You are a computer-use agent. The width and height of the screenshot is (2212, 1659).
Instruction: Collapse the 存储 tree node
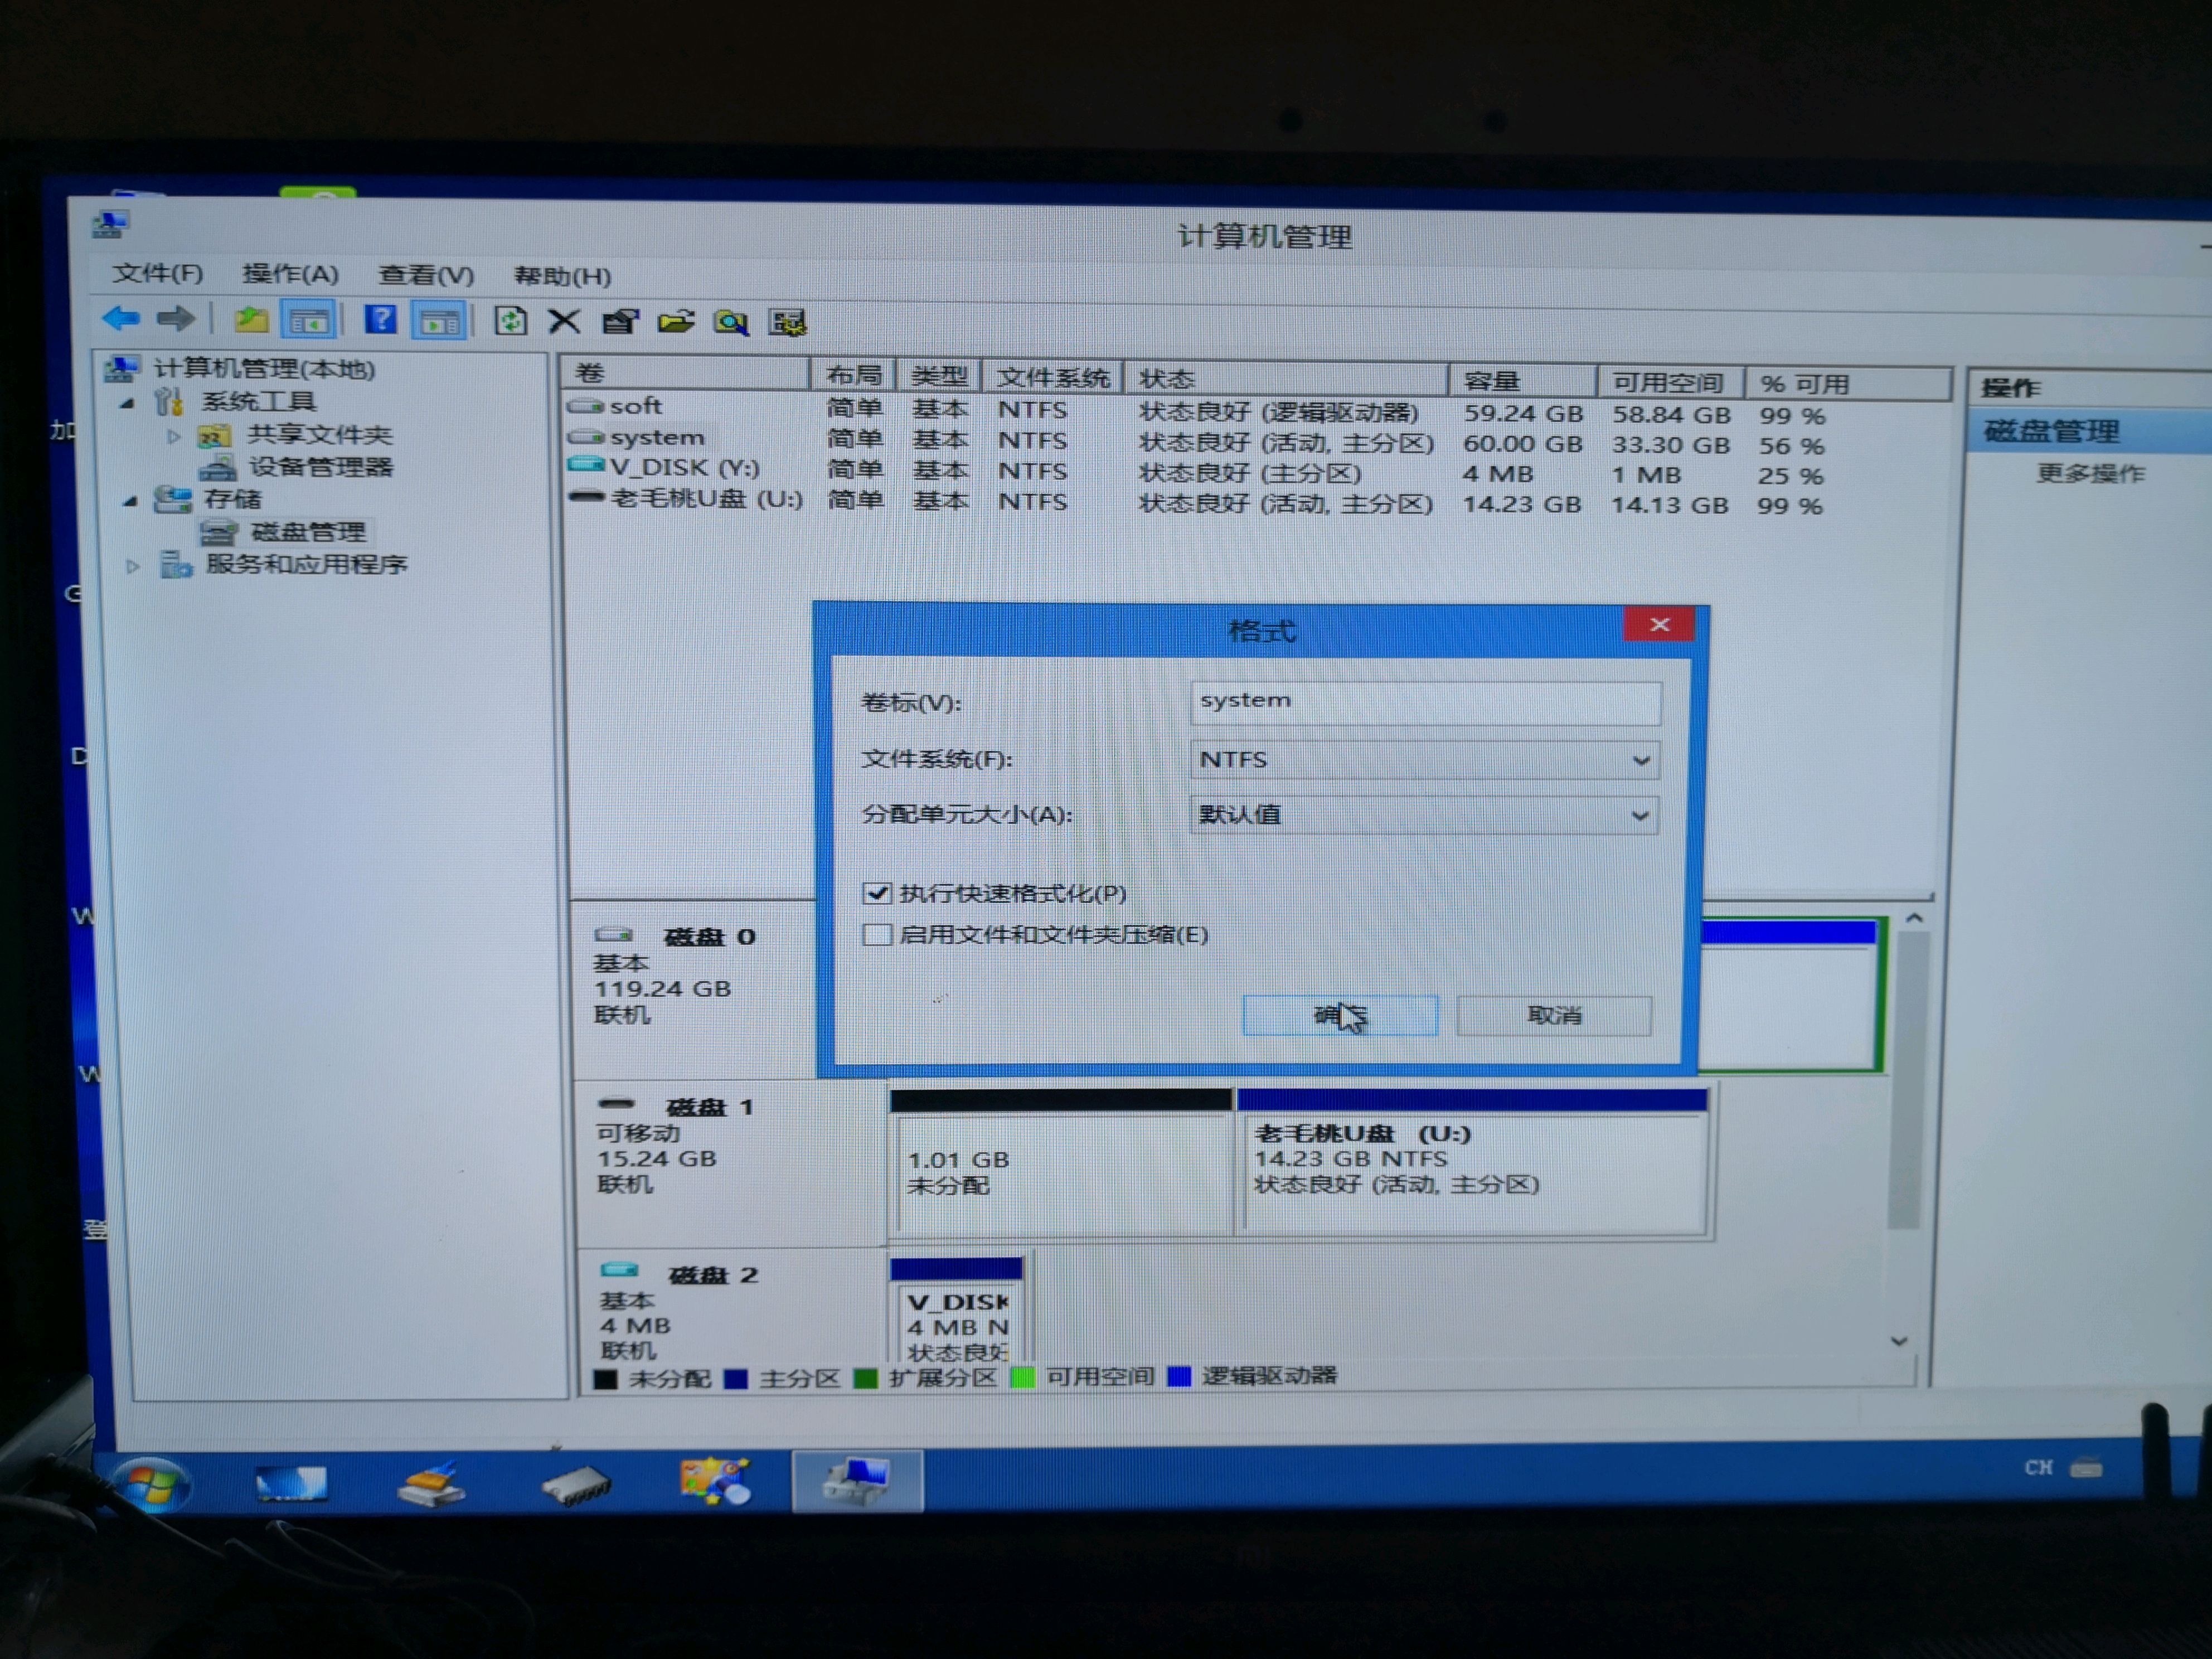(130, 500)
